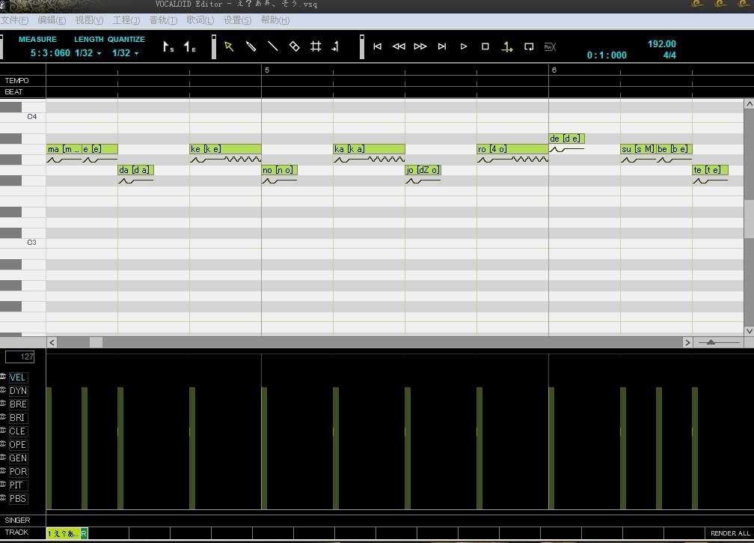Select the 'jo [dZ o]' note
Image resolution: width=754 pixels, height=543 pixels.
point(423,170)
